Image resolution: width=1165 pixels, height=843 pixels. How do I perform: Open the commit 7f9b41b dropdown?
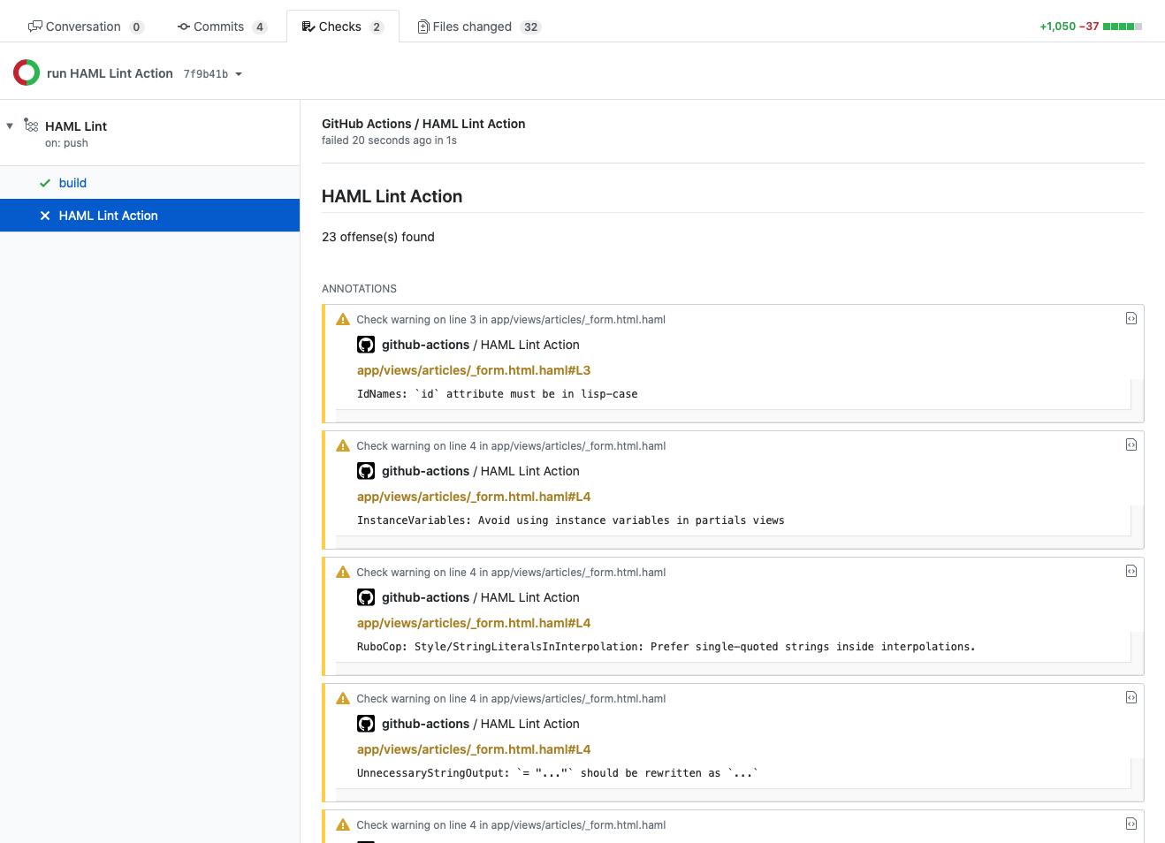(213, 74)
